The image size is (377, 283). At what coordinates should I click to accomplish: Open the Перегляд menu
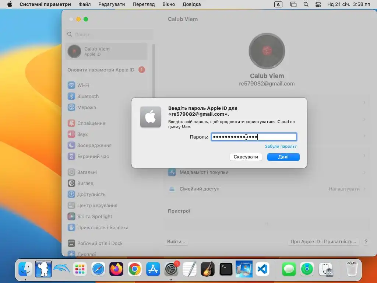144,4
